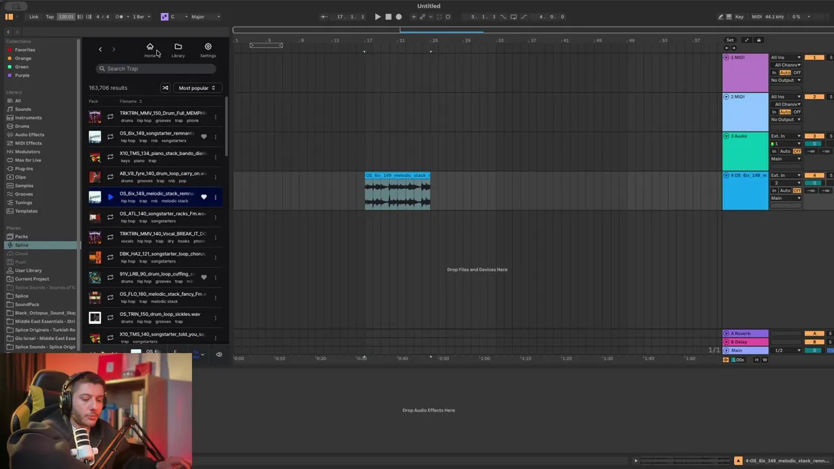Click the X10_TMS_134_piano_stack pack thumbnail
The image size is (834, 469).
click(95, 157)
